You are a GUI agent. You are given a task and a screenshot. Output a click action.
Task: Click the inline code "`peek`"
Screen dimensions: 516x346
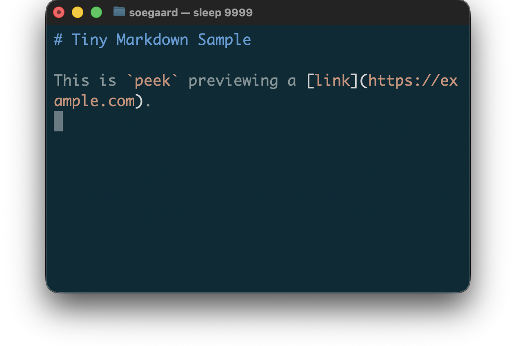click(x=153, y=80)
